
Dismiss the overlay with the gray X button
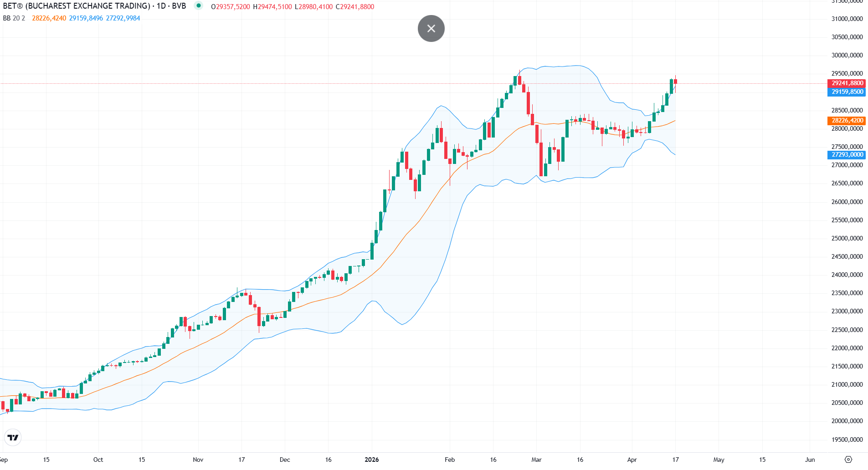click(431, 29)
